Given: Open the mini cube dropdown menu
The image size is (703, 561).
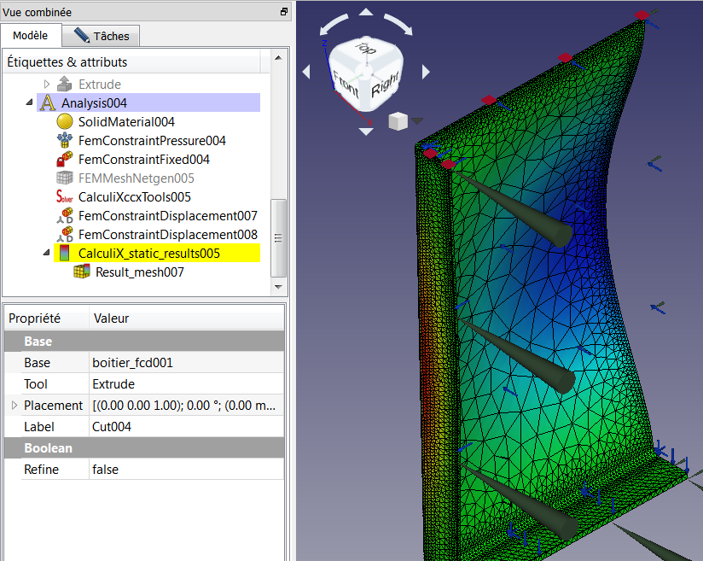Looking at the screenshot, I should pos(416,120).
